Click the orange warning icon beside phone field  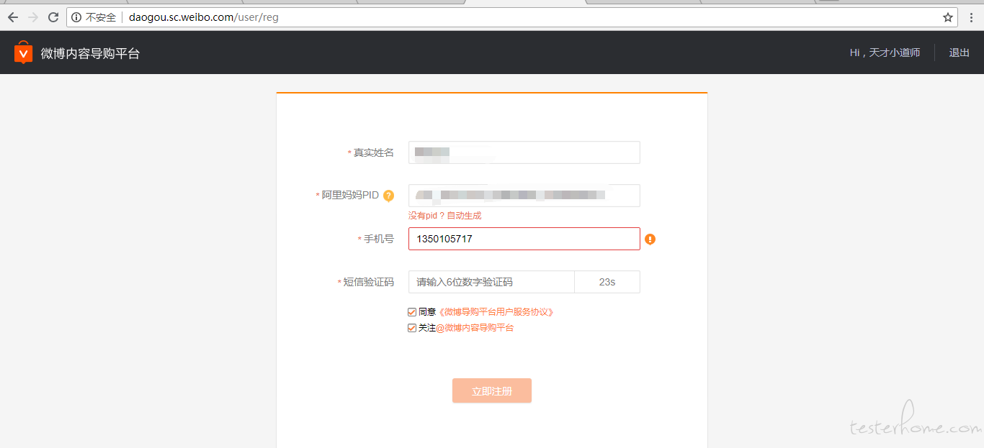(x=650, y=239)
